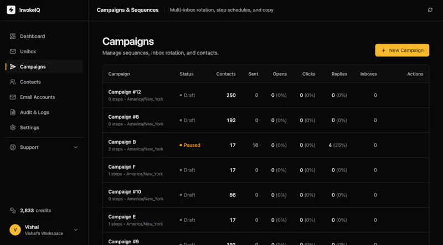Image resolution: width=443 pixels, height=245 pixels.
Task: Create a New Campaign
Action: [402, 50]
